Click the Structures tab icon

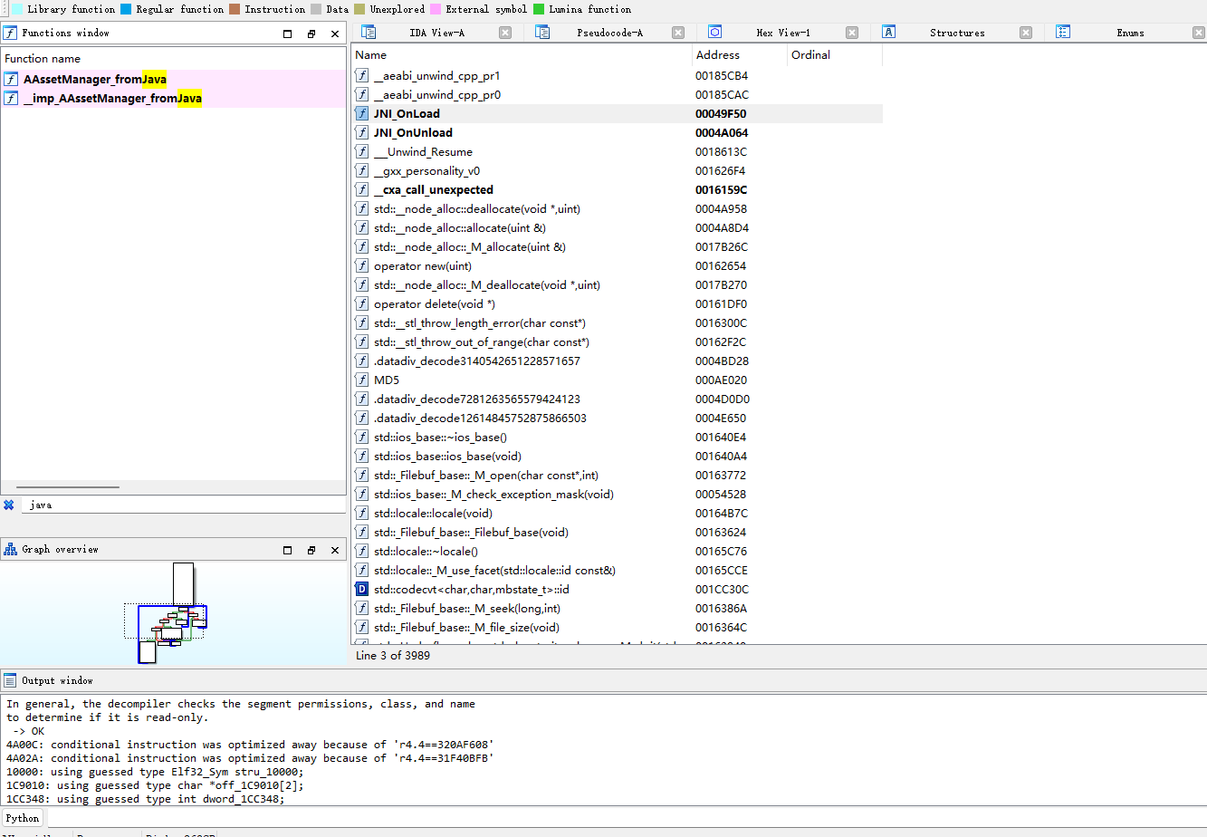coord(889,33)
